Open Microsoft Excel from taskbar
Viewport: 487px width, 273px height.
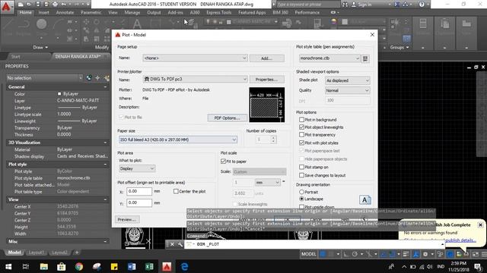(x=149, y=266)
